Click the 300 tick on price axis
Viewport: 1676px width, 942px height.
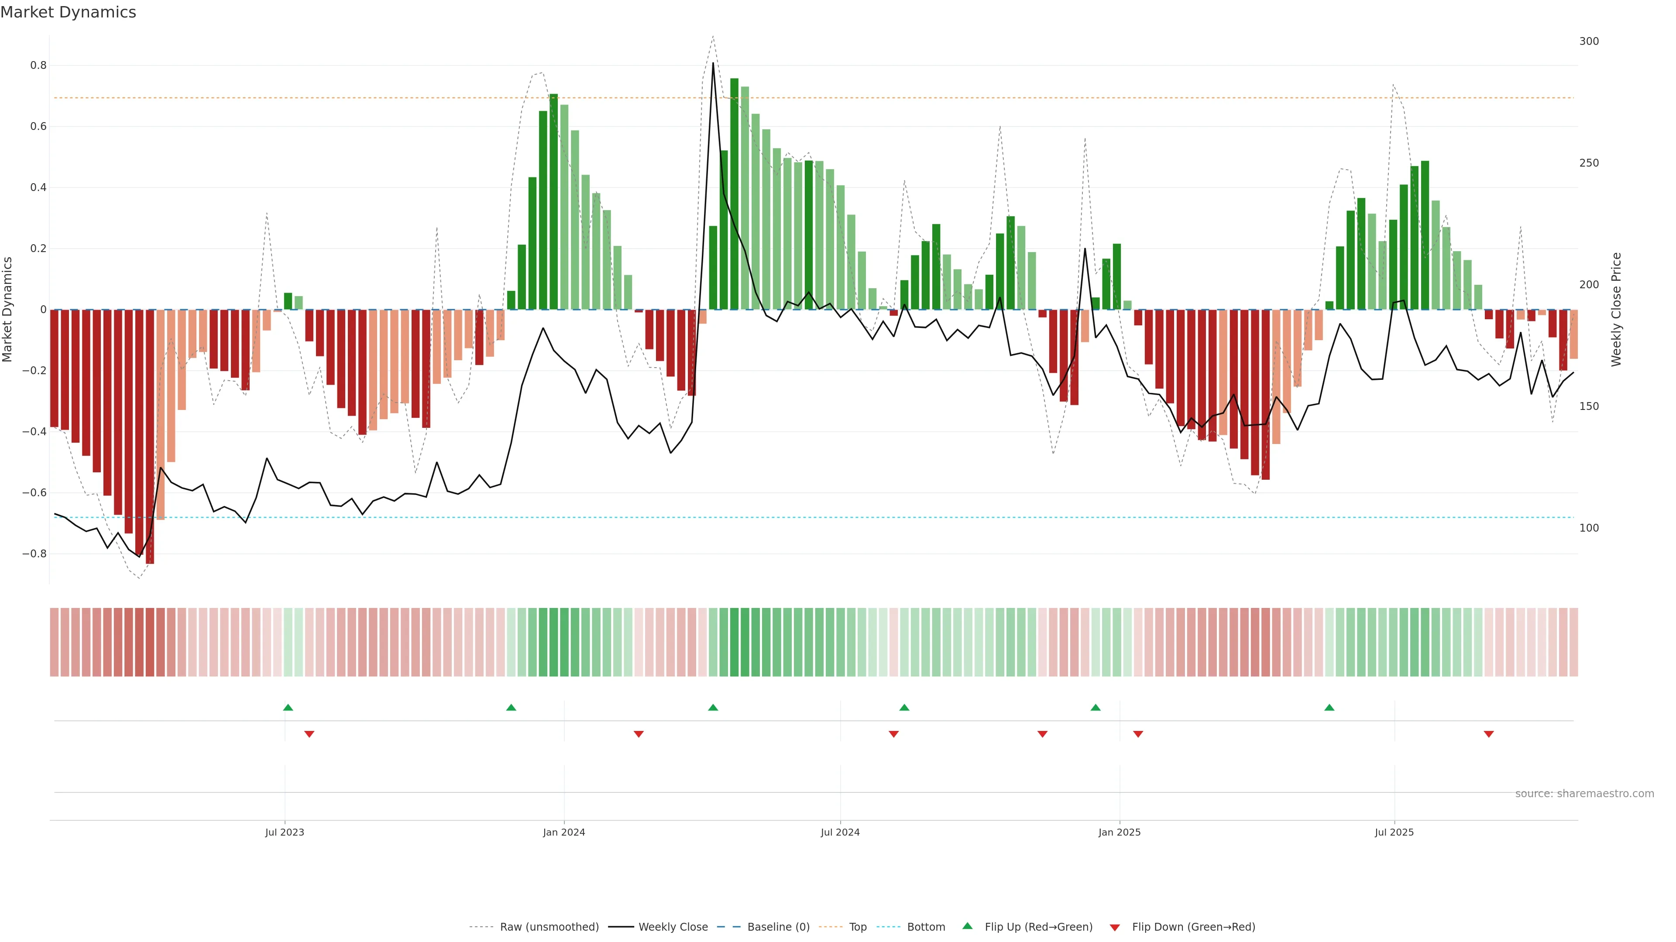[1589, 41]
